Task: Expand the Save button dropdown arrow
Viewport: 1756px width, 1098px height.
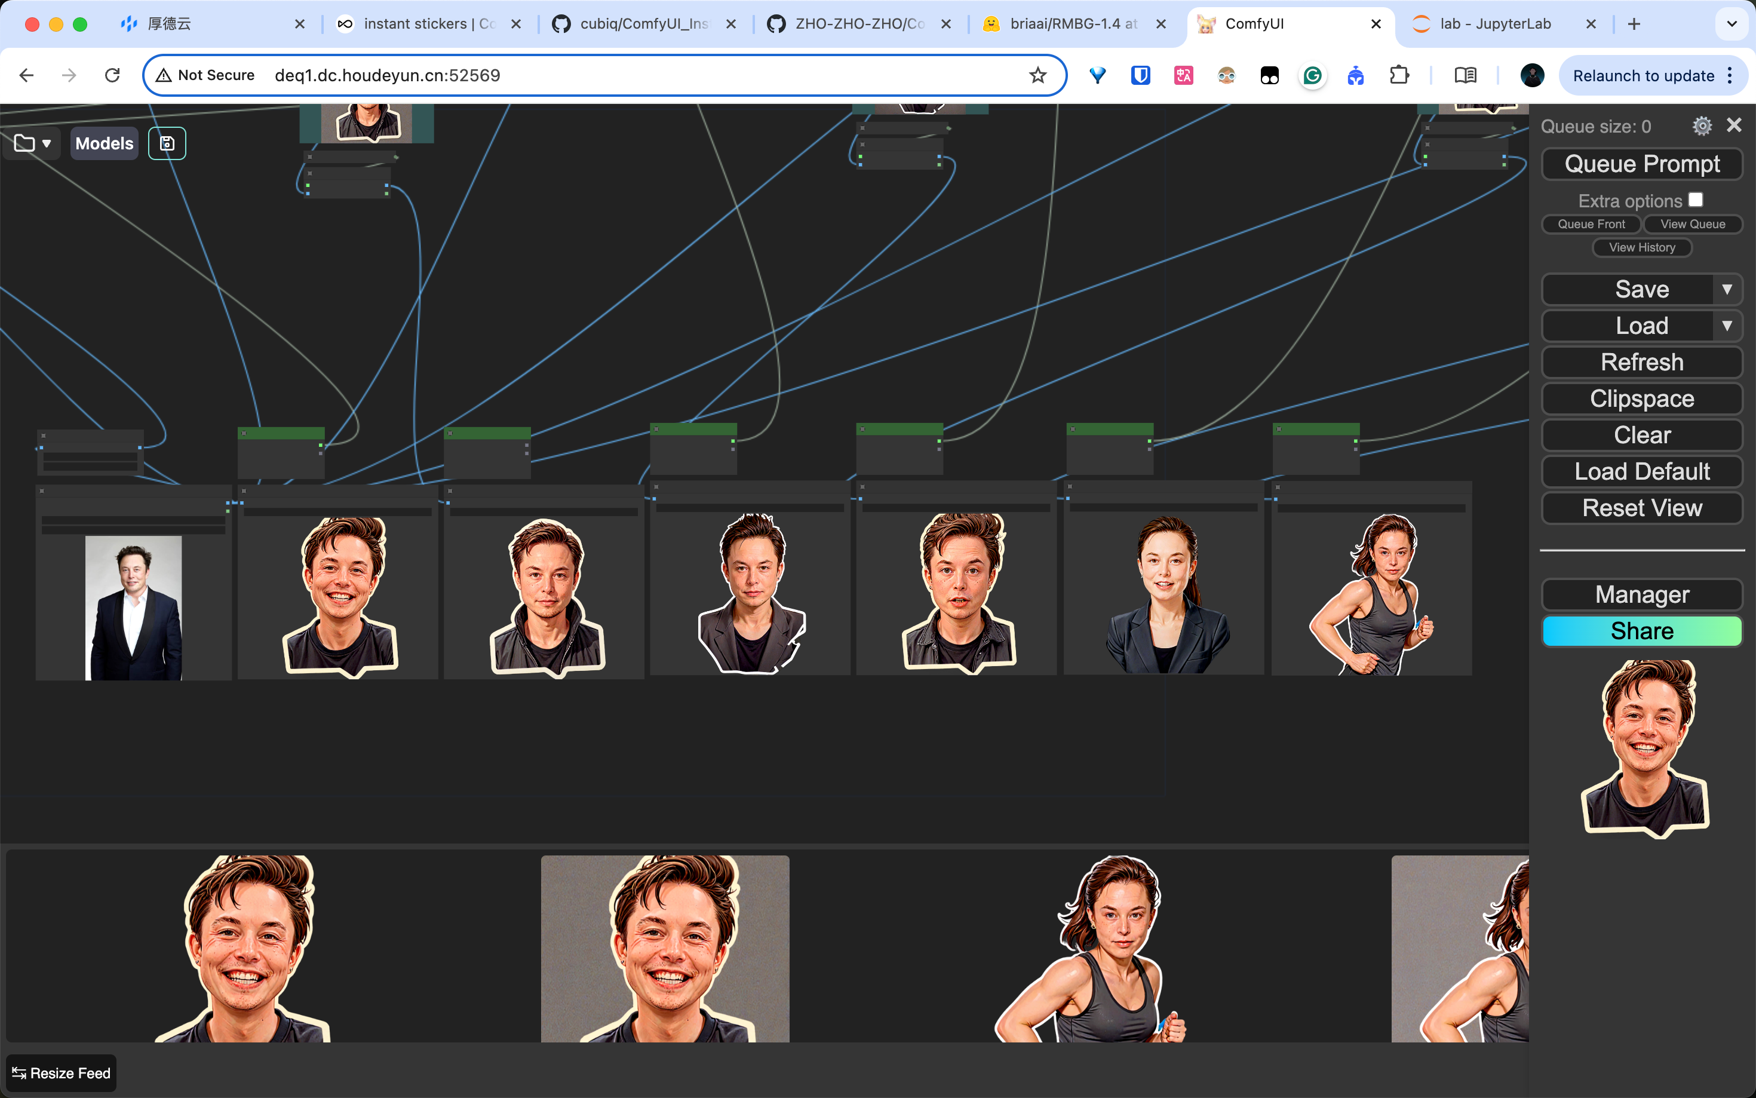Action: [1727, 289]
